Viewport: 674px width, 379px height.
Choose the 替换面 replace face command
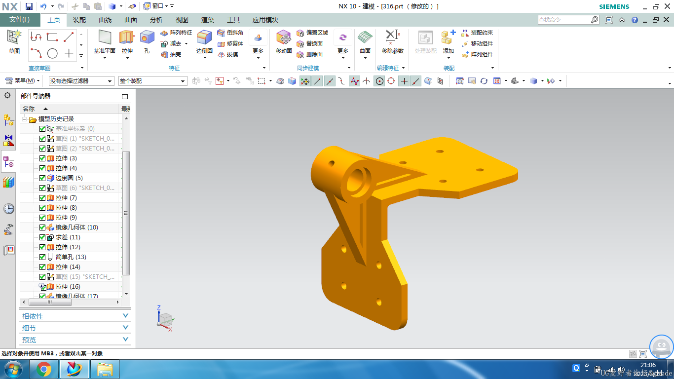(309, 43)
